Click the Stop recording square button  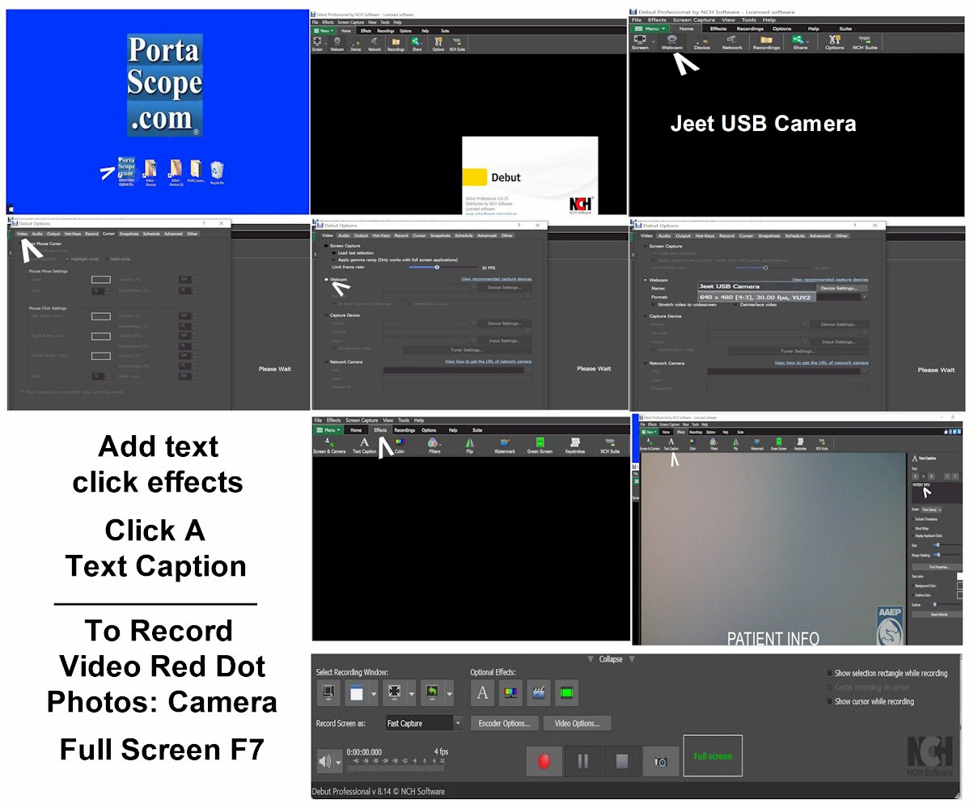point(622,761)
